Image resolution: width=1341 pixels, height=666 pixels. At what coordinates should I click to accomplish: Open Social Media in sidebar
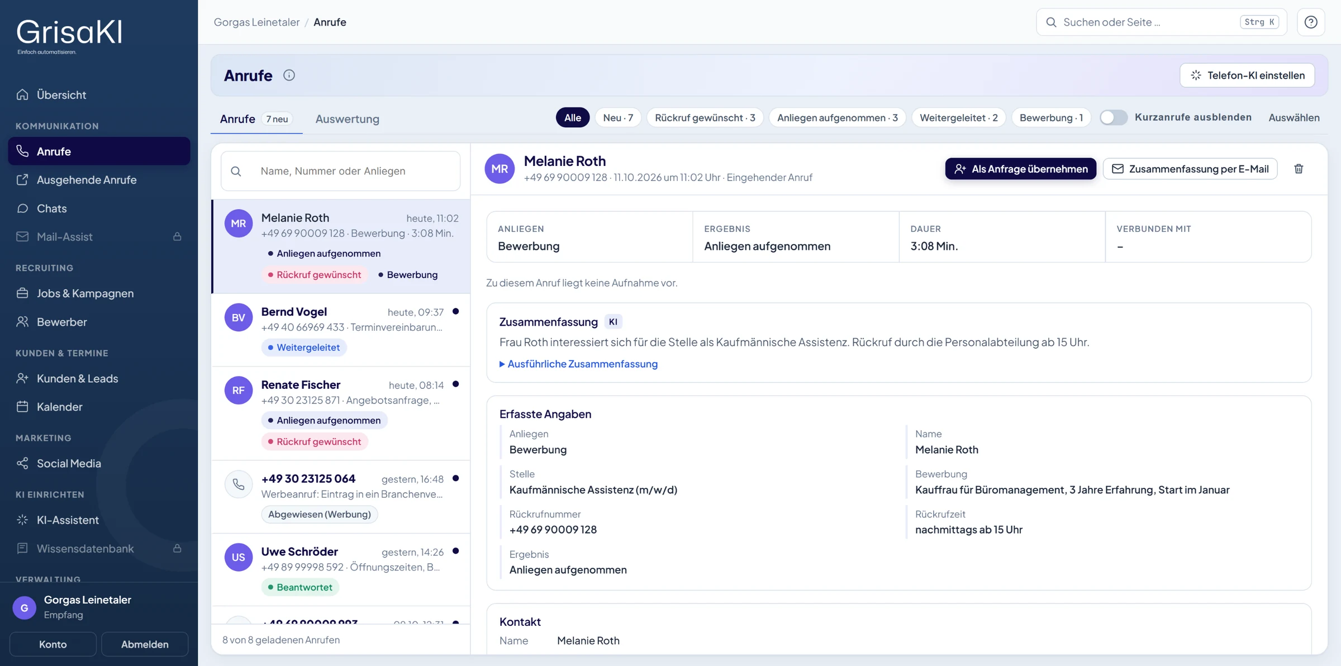[99, 463]
